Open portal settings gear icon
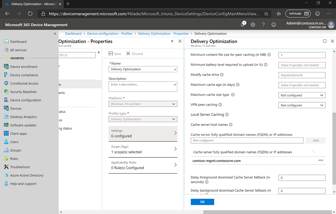Image resolution: width=336 pixels, height=214 pixels. point(253,25)
